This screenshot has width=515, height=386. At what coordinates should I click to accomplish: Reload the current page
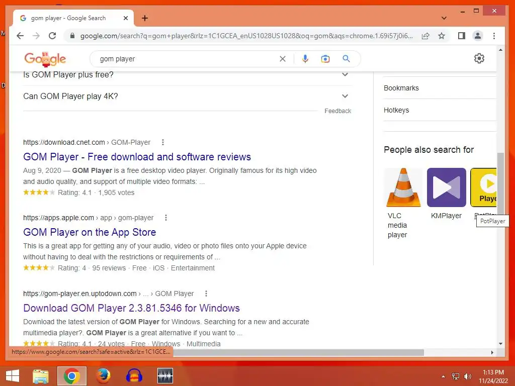click(x=52, y=36)
